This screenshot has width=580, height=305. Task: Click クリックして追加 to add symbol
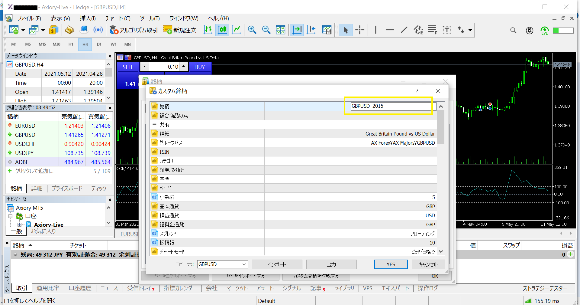pos(34,171)
